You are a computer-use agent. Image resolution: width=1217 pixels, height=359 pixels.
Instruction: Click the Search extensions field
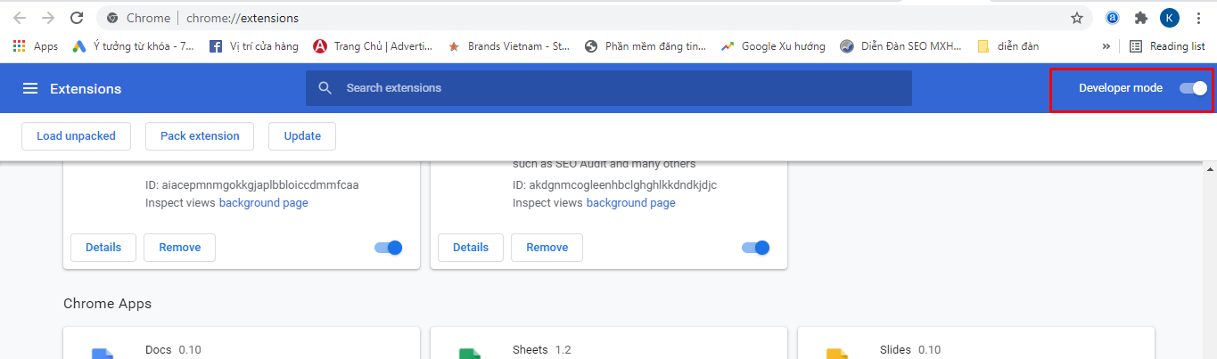click(609, 88)
